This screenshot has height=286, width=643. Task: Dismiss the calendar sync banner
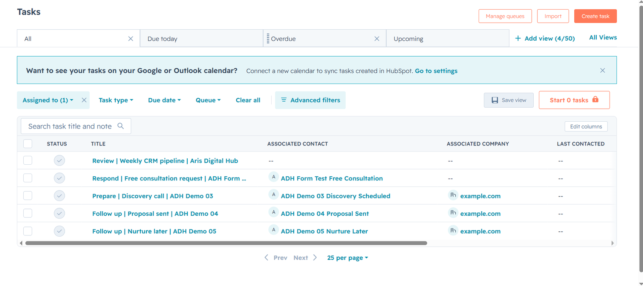pyautogui.click(x=602, y=70)
